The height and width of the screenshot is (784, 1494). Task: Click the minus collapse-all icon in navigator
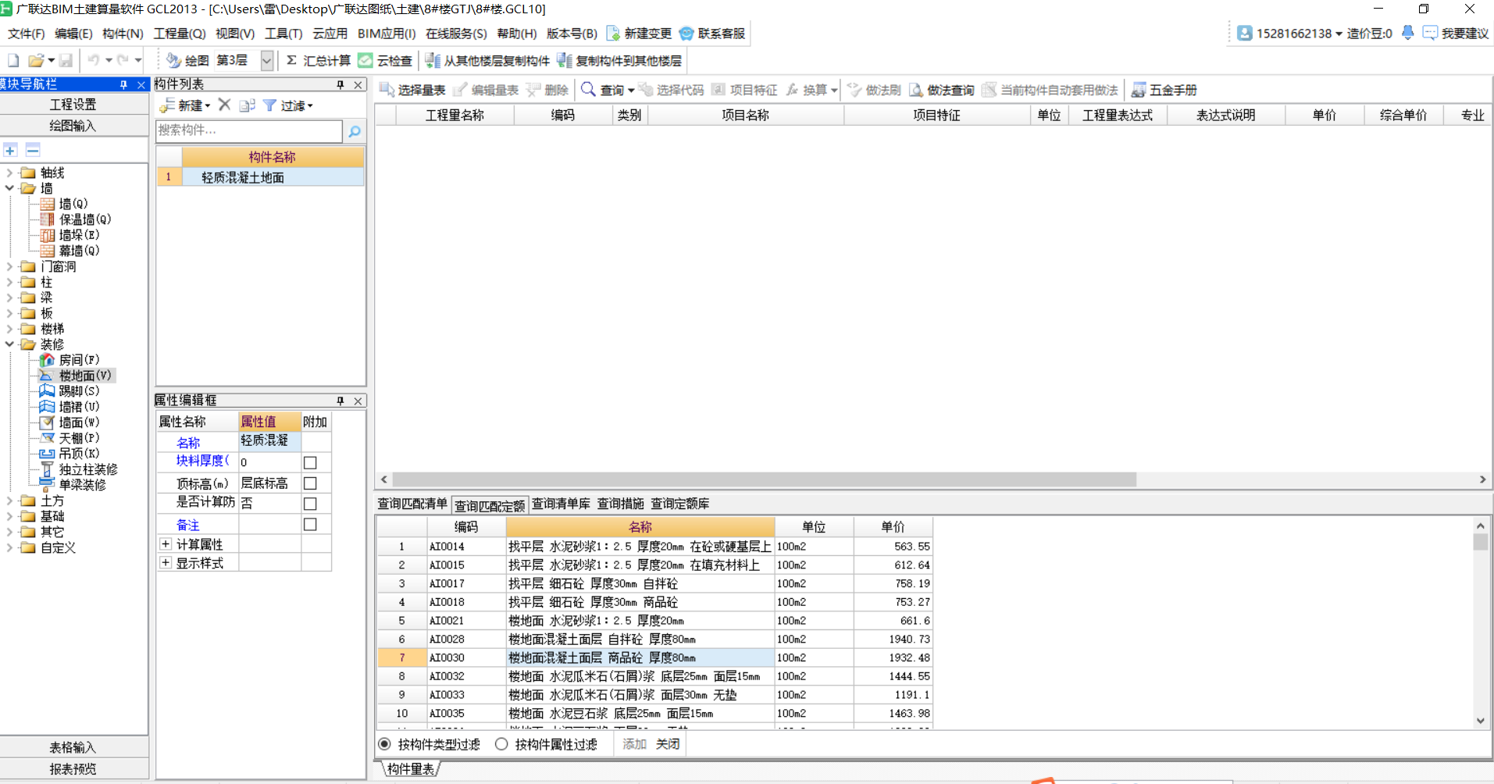(x=33, y=149)
